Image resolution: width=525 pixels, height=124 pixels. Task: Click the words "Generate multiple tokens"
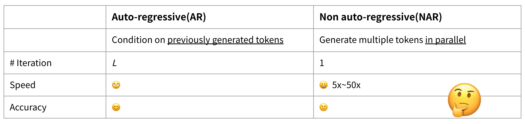371,40
